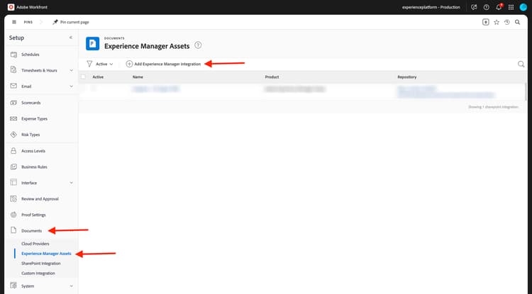
Task: Toggle the select-all checkbox in table header
Action: pos(83,77)
